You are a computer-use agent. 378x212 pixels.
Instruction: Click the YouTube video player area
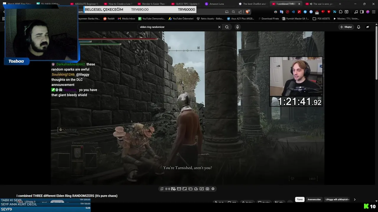(x=188, y=108)
